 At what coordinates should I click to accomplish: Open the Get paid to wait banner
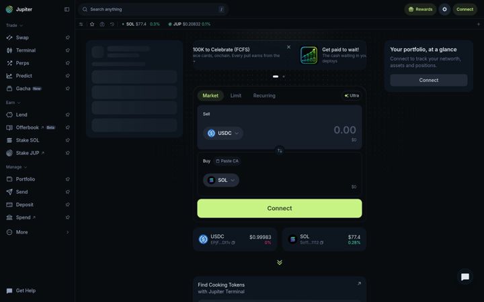(x=333, y=55)
